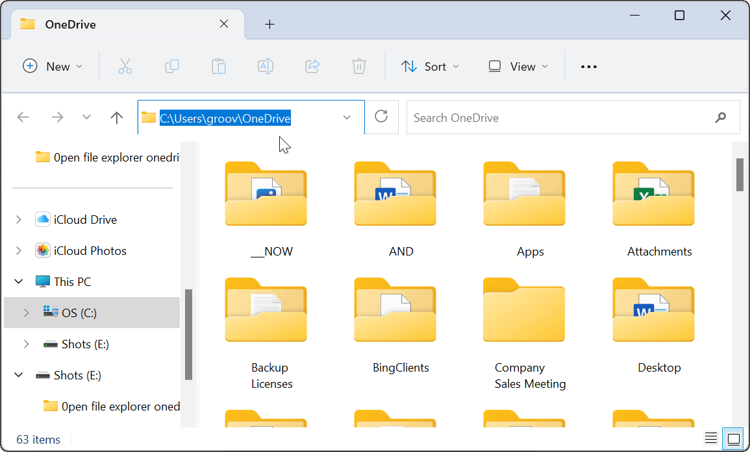Switch to details view in status bar

coord(711,438)
